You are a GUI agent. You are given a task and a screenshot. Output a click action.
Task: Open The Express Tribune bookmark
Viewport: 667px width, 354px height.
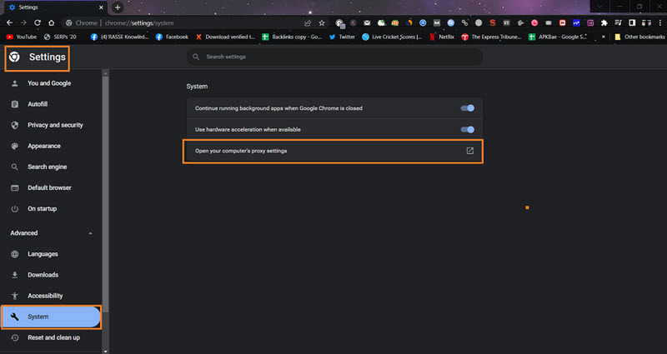click(491, 37)
